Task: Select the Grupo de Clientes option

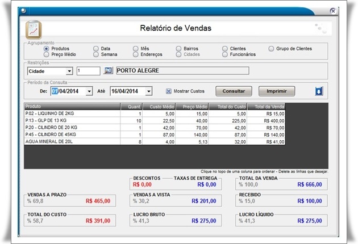Action: coord(271,49)
